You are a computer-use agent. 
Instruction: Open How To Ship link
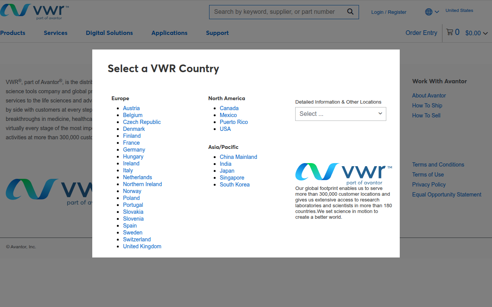click(x=427, y=106)
